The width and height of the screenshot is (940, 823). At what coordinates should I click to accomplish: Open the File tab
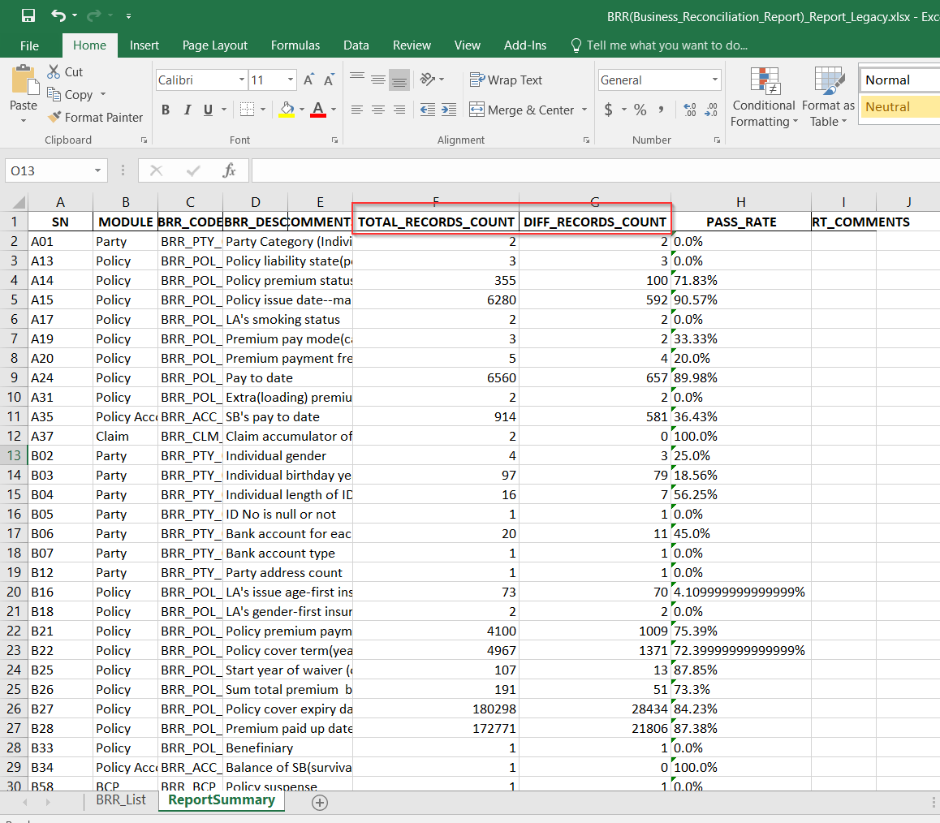point(29,45)
